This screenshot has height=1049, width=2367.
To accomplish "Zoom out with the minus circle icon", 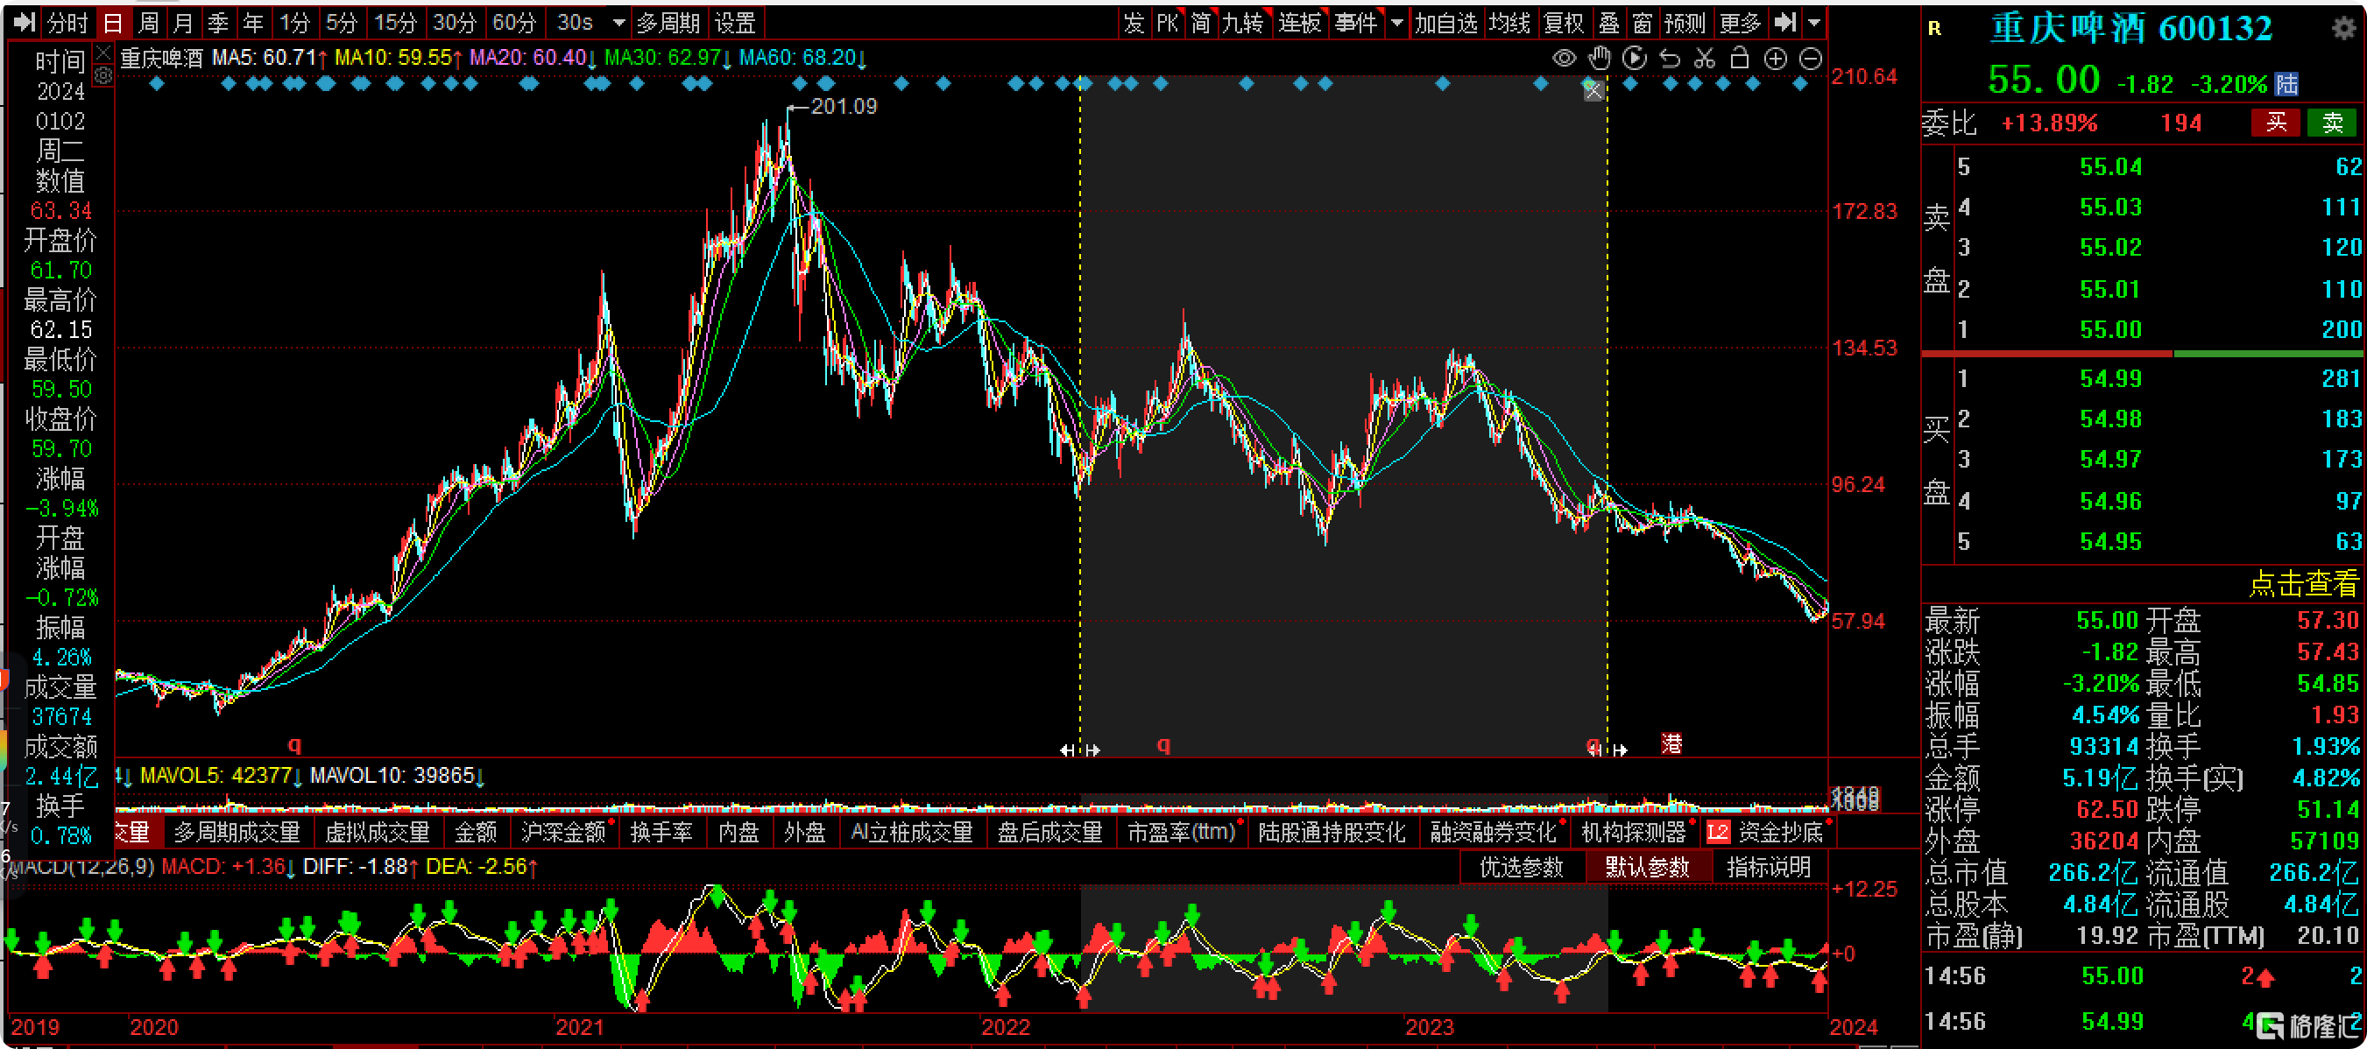I will pos(1810,59).
